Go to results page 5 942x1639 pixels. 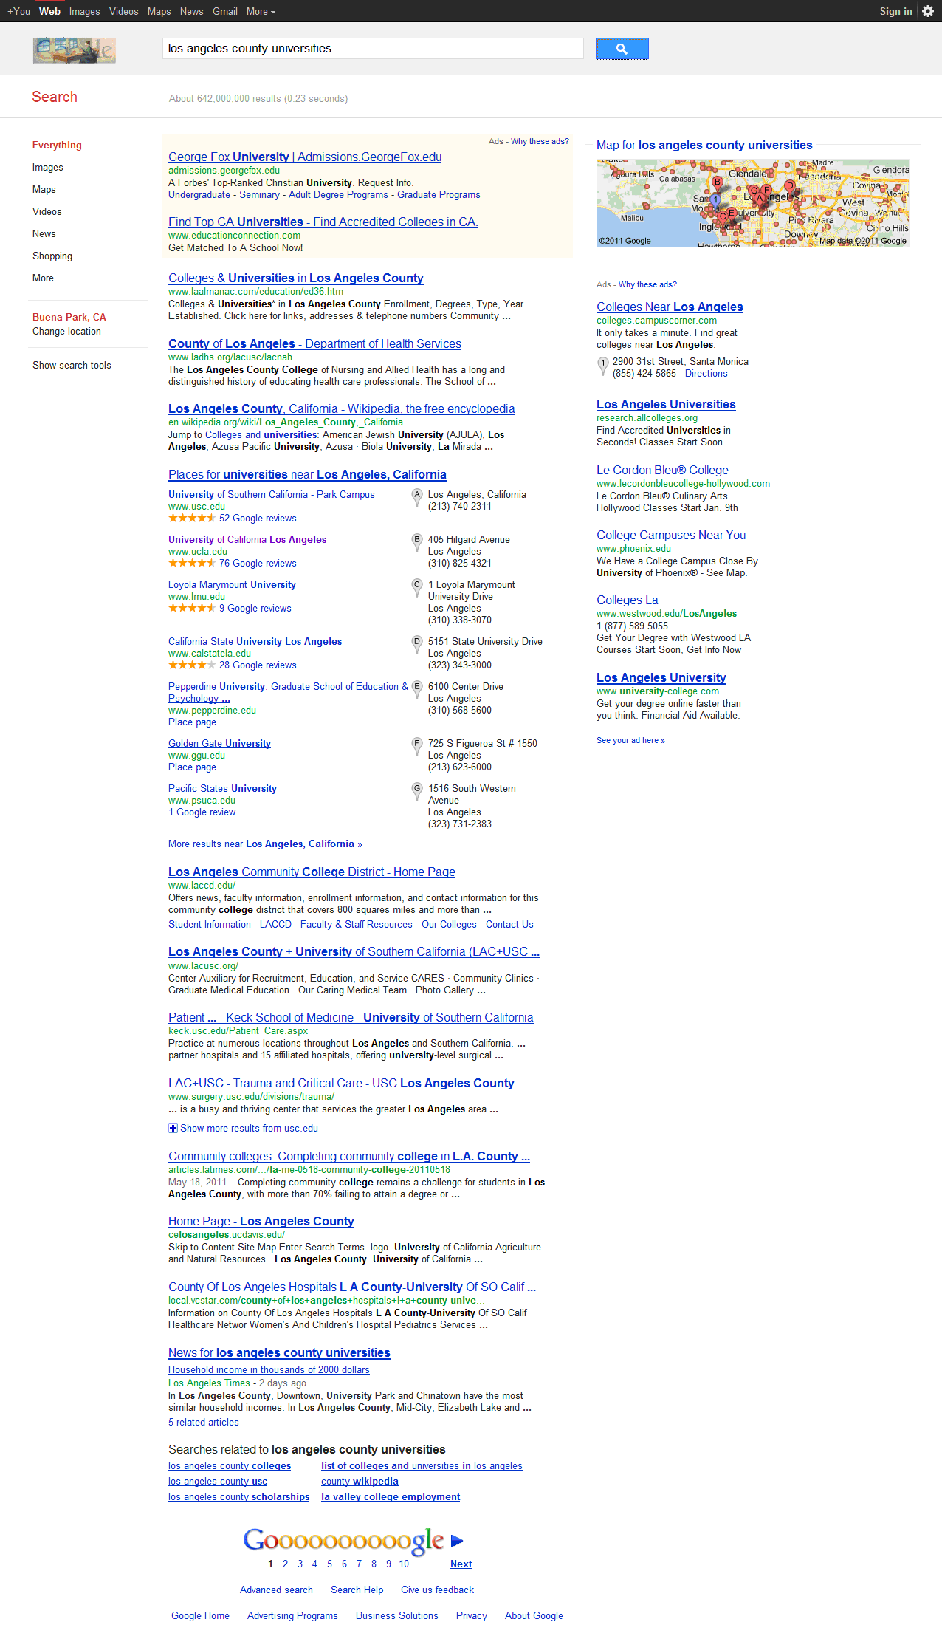pos(329,1564)
